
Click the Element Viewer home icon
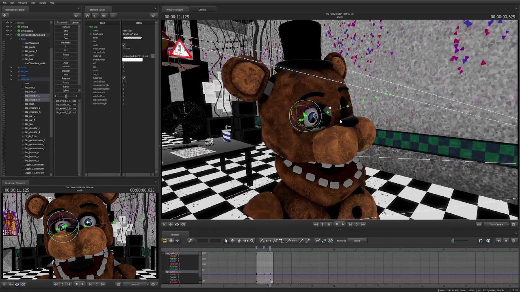pyautogui.click(x=87, y=16)
